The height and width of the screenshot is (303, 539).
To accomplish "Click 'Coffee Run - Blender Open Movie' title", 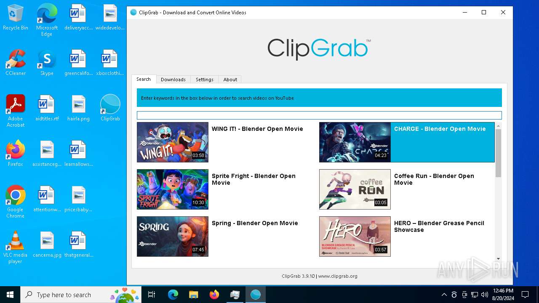I will coord(434,179).
